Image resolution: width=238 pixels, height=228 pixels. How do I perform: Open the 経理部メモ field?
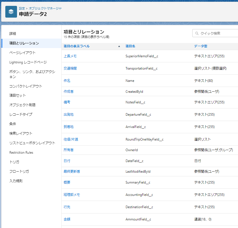72,195
